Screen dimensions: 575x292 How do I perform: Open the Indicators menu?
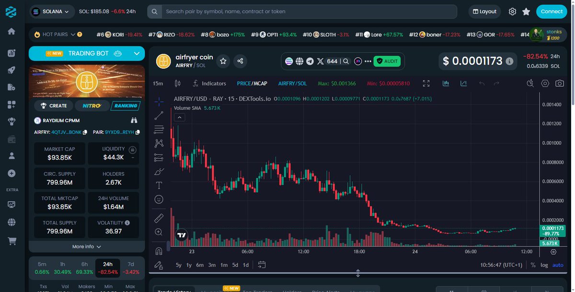(209, 83)
